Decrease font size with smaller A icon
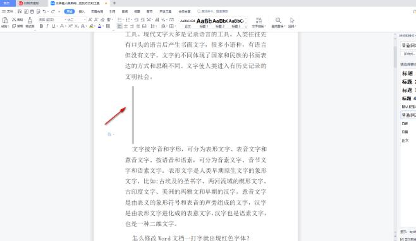The image size is (416, 241). tap(96, 20)
